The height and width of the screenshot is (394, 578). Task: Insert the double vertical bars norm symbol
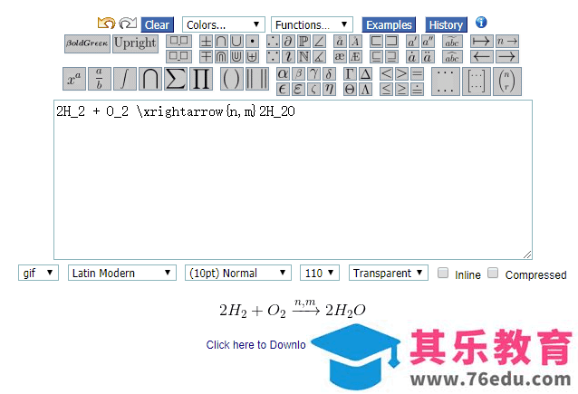(x=257, y=79)
